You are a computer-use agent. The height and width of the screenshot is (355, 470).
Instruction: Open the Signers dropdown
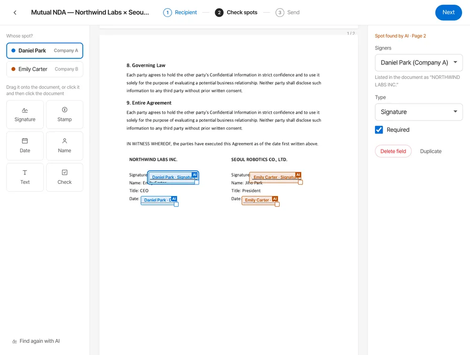pyautogui.click(x=419, y=63)
